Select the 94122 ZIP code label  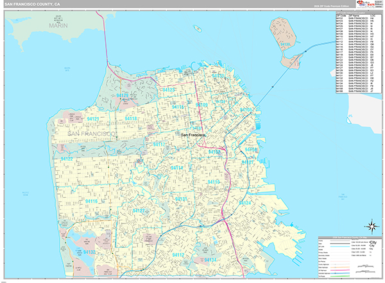83,158
